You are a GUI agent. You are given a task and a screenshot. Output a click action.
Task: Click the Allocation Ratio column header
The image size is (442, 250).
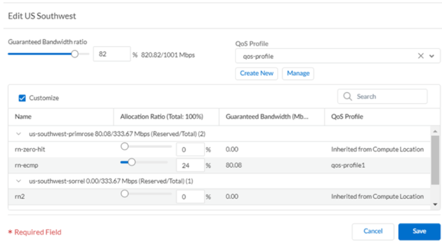click(162, 117)
